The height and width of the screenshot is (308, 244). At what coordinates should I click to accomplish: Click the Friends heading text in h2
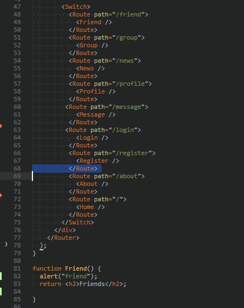point(92,284)
